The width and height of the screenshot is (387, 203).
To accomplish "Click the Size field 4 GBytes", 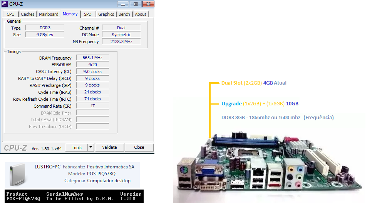I will [45, 35].
